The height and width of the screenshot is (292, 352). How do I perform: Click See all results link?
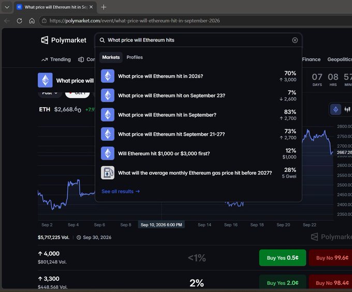pos(121,192)
